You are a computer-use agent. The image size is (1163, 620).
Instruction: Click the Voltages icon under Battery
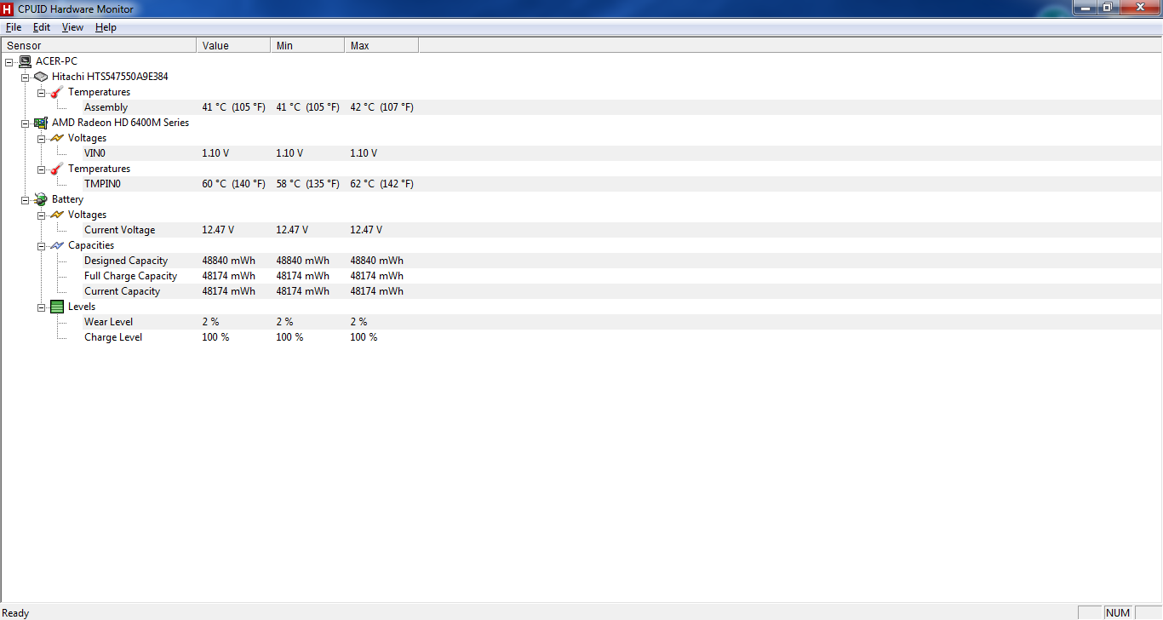(57, 215)
